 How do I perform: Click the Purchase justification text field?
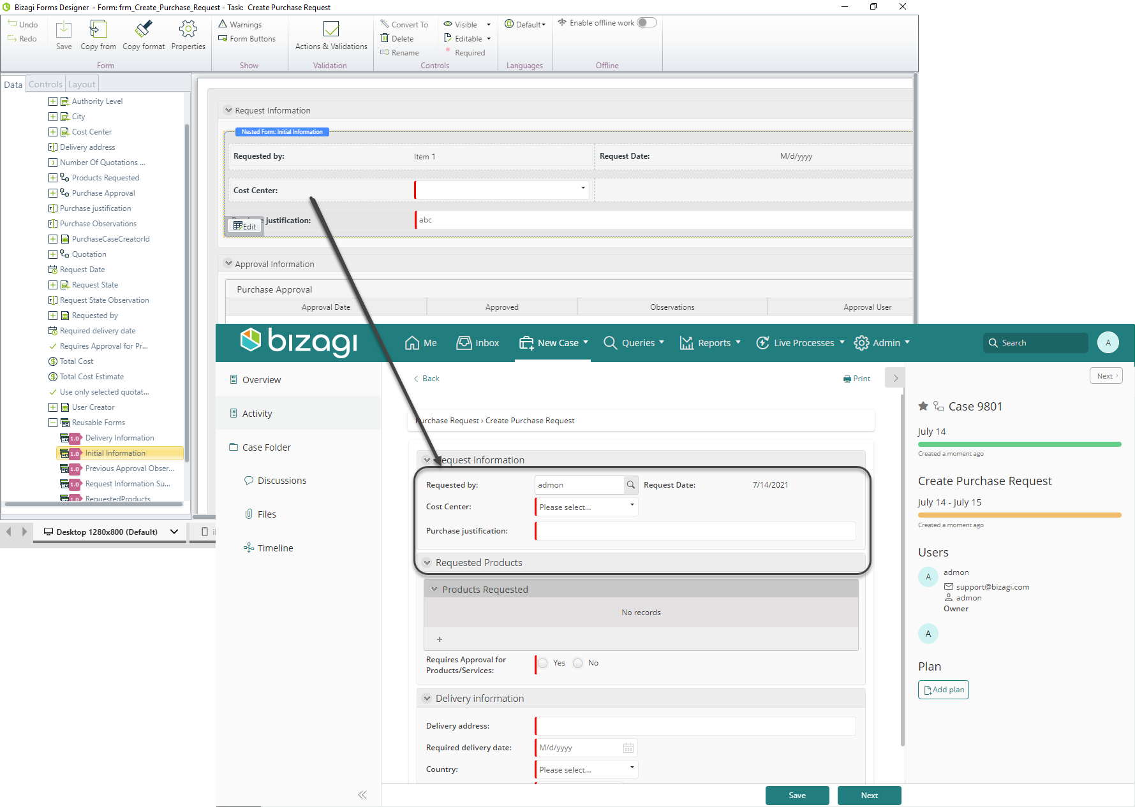[695, 531]
